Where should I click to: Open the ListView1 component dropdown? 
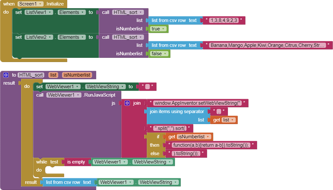(x=39, y=12)
